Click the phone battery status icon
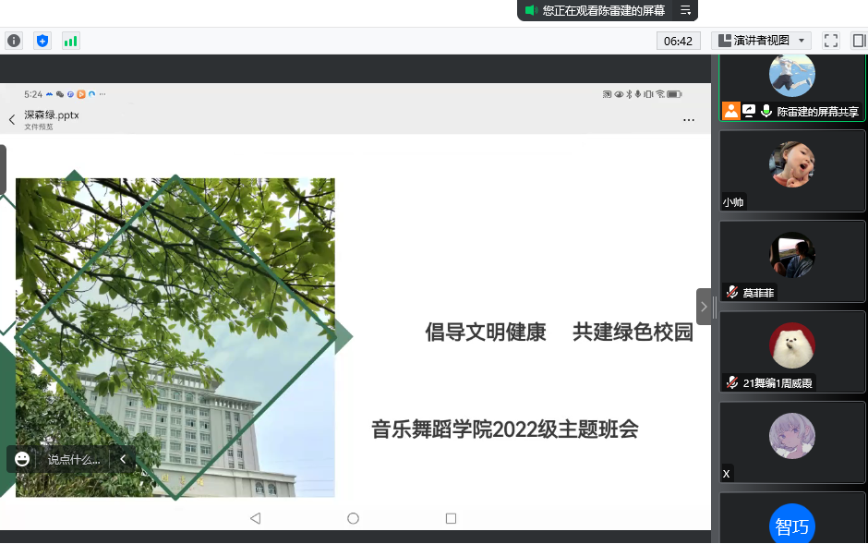The image size is (868, 544). point(674,94)
